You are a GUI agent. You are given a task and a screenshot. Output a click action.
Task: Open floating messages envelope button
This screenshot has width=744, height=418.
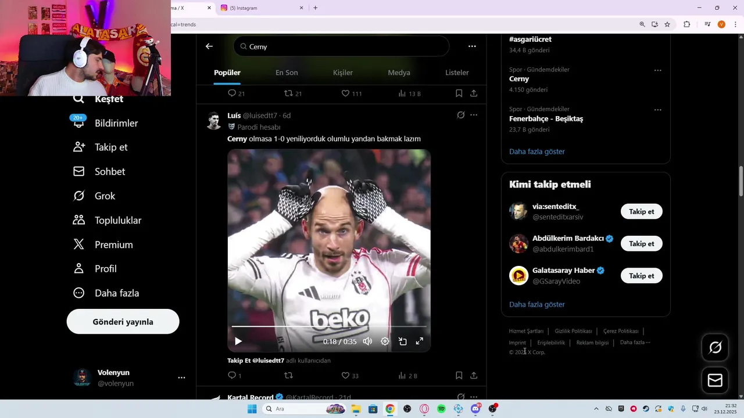click(x=715, y=380)
